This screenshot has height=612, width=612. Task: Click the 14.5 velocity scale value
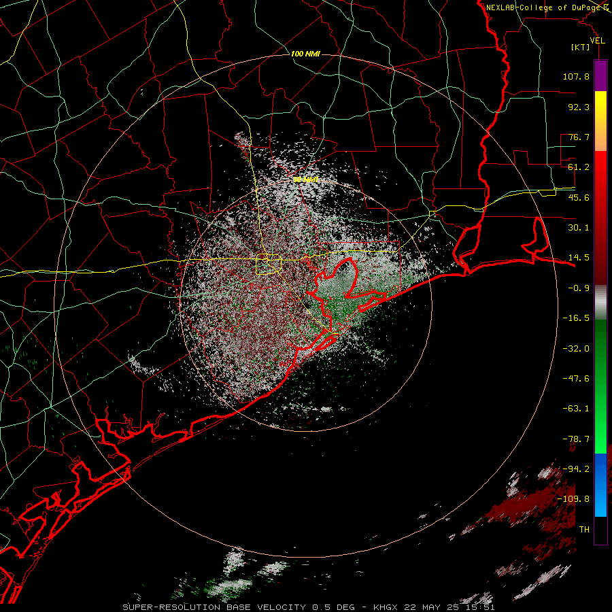point(579,258)
